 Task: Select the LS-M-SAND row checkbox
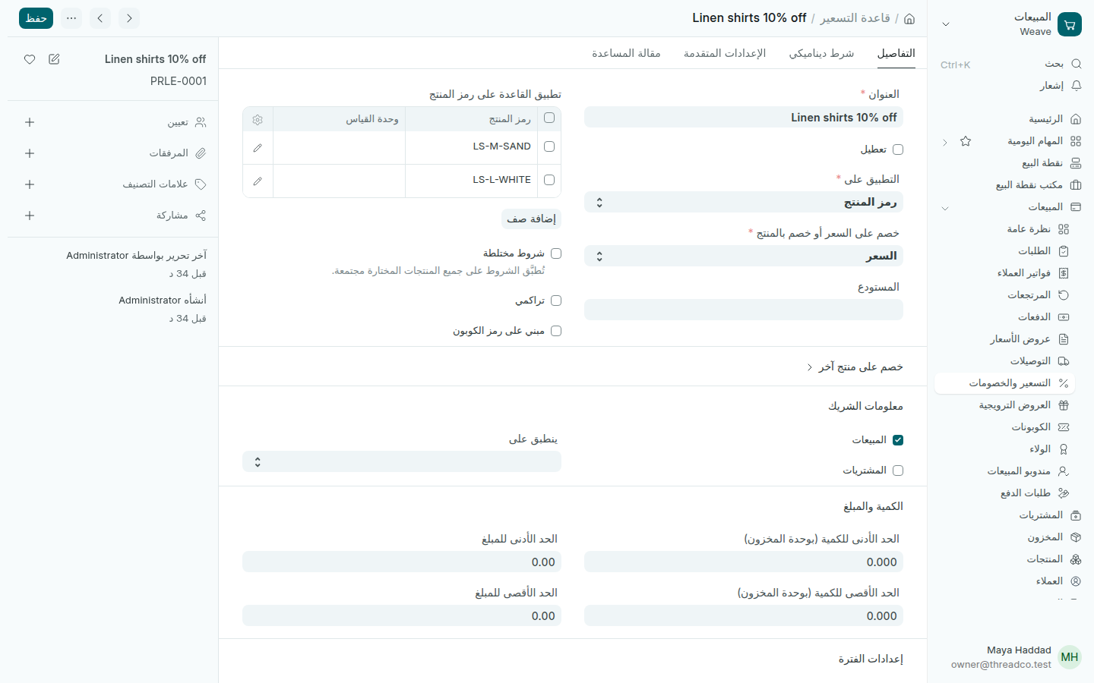[549, 146]
